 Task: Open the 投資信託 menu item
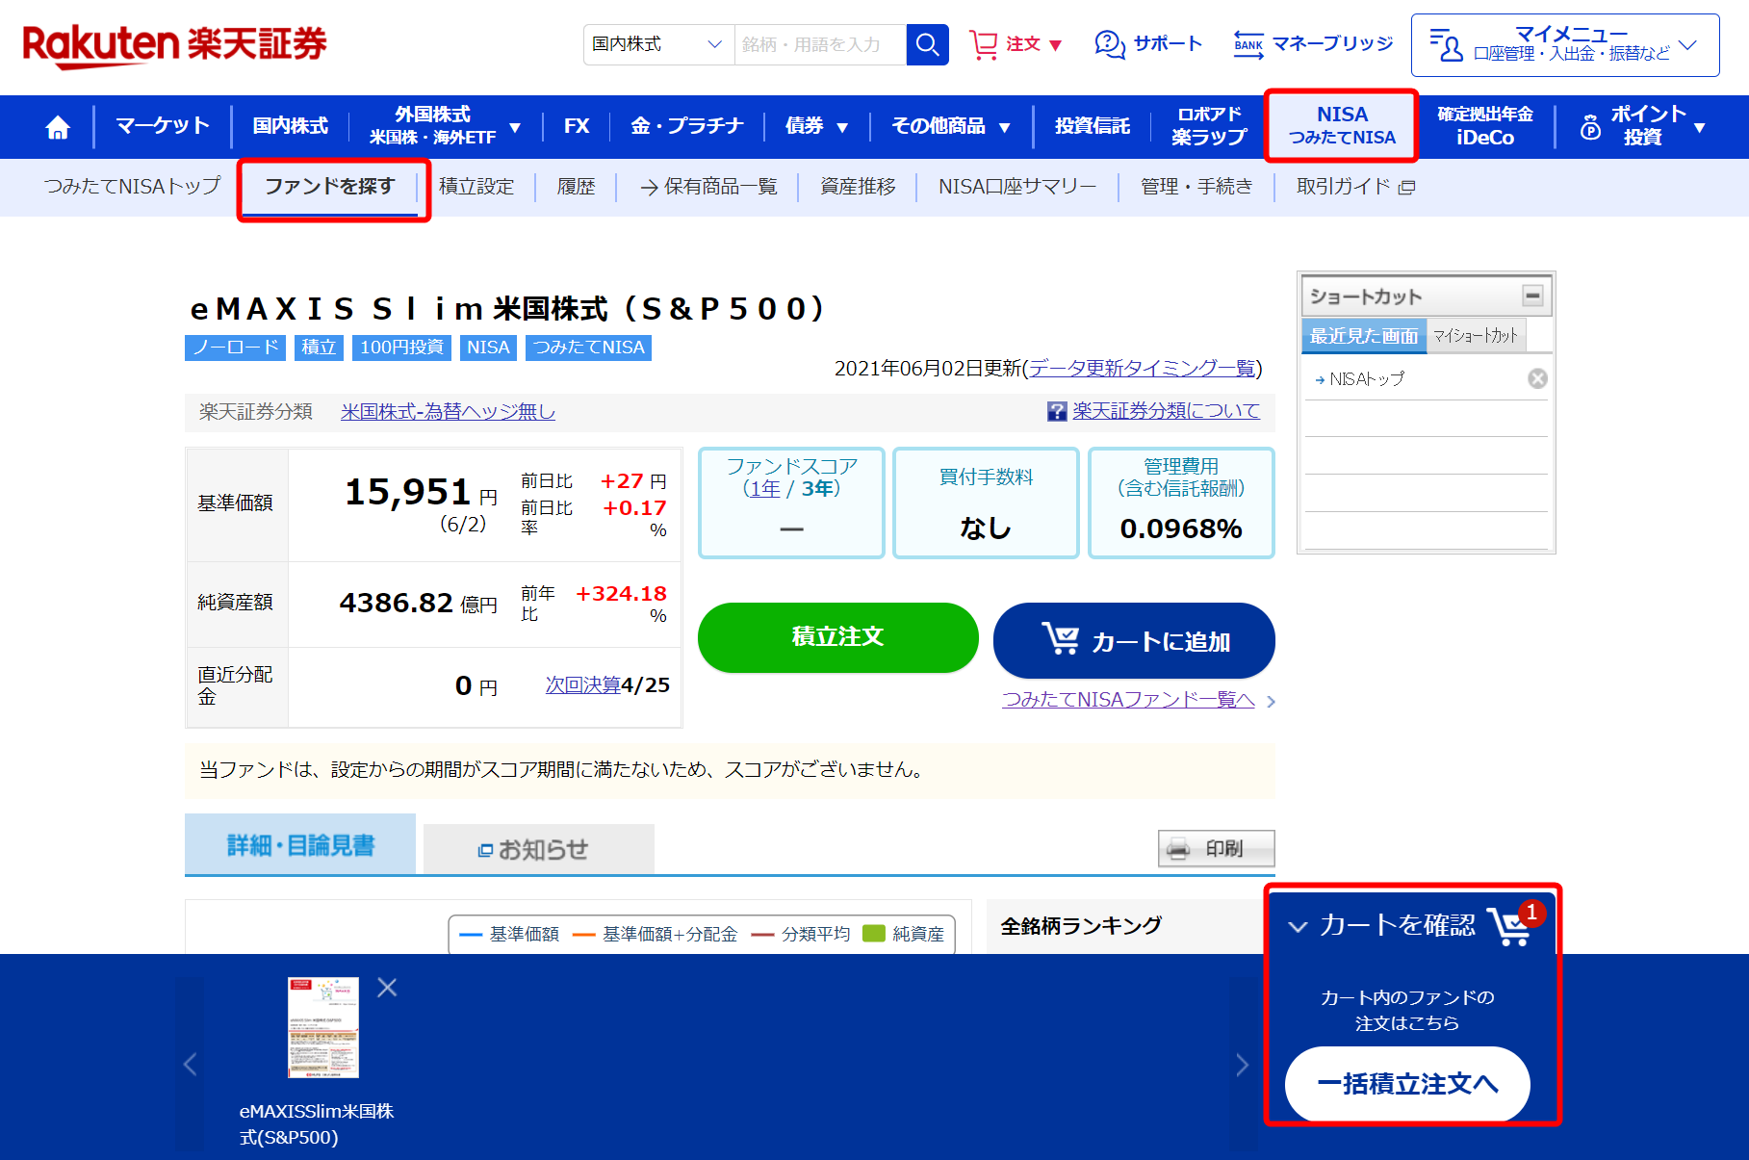[x=1092, y=126]
